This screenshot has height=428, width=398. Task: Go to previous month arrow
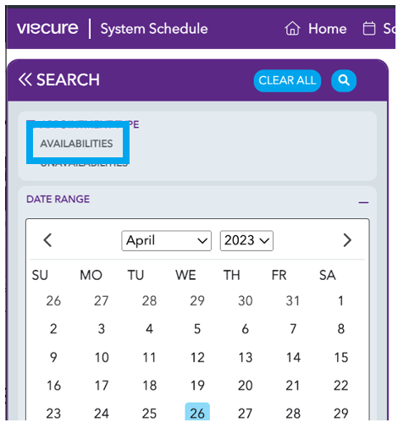pos(47,240)
